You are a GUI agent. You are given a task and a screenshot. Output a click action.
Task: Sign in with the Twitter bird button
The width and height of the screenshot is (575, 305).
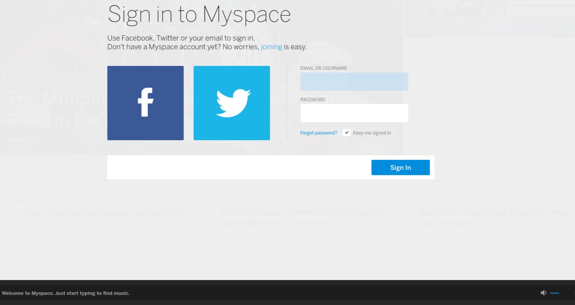pyautogui.click(x=232, y=103)
